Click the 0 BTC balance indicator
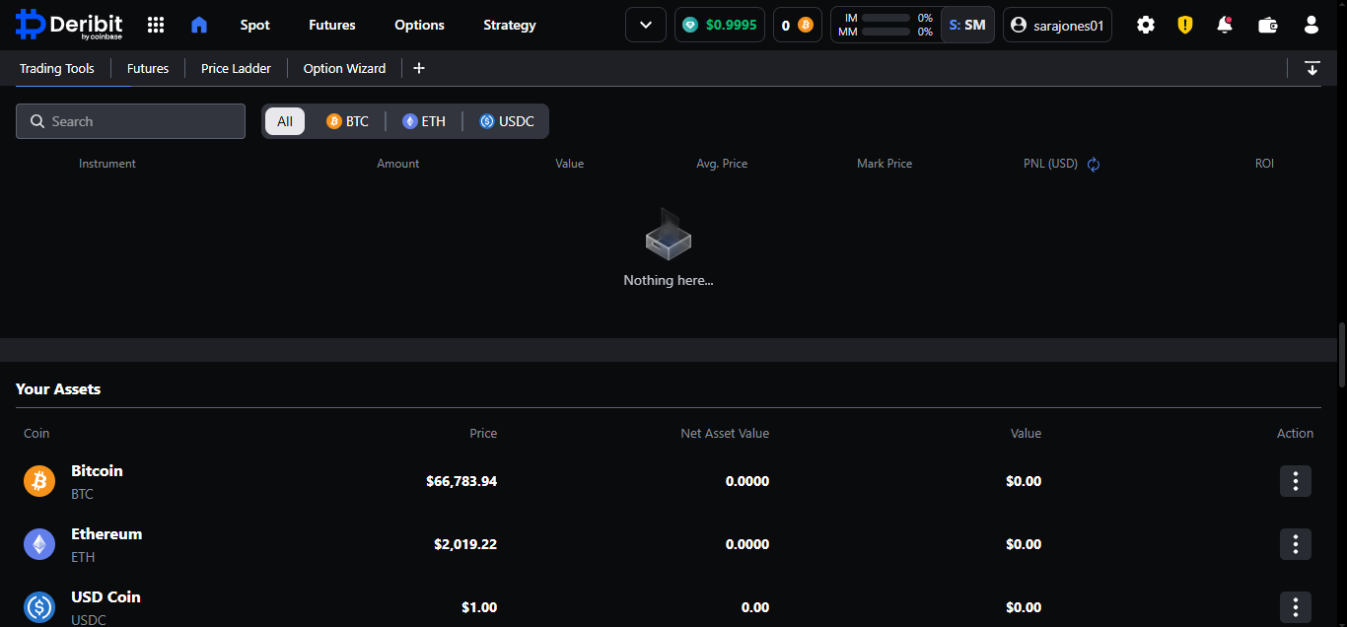This screenshot has height=627, width=1347. coord(798,25)
